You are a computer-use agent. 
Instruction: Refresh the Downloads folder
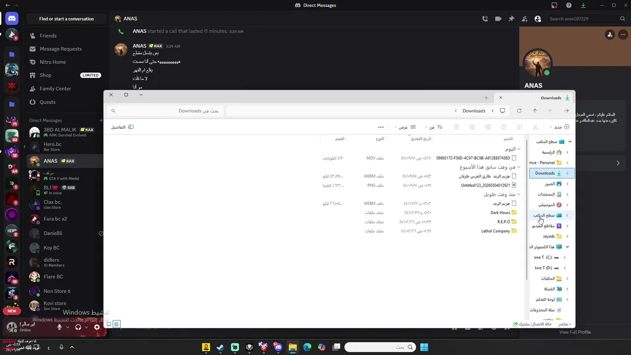(x=519, y=111)
